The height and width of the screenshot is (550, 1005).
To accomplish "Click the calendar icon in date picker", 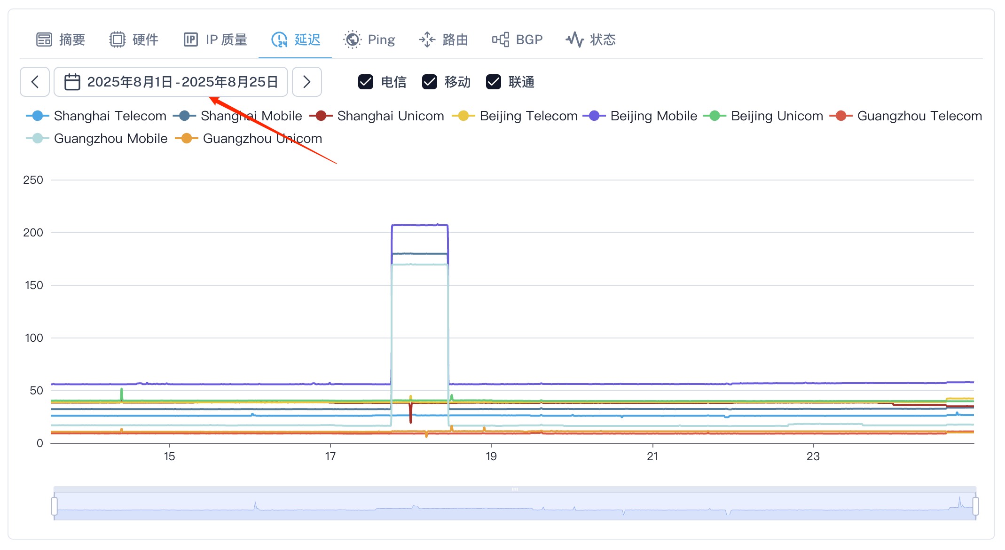I will pyautogui.click(x=72, y=82).
